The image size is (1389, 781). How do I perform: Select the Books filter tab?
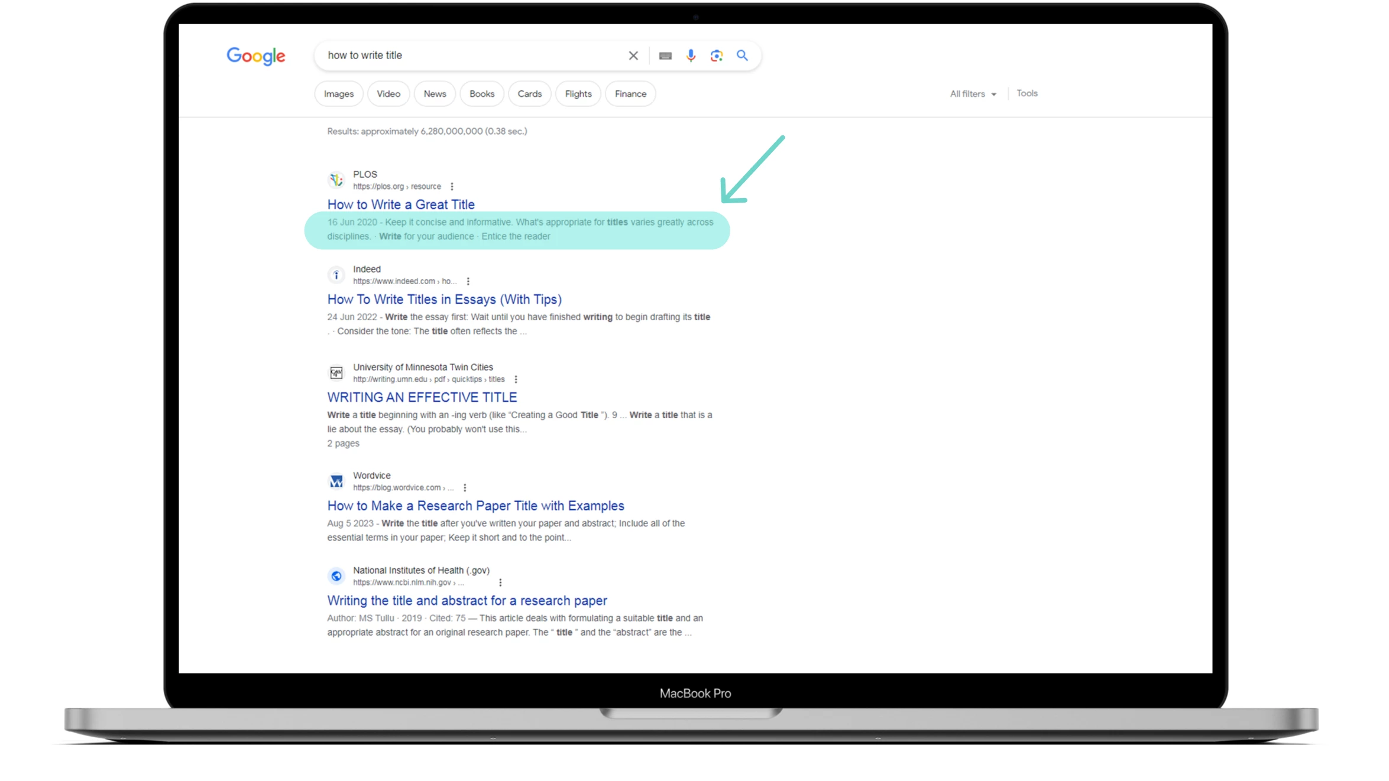coord(482,94)
